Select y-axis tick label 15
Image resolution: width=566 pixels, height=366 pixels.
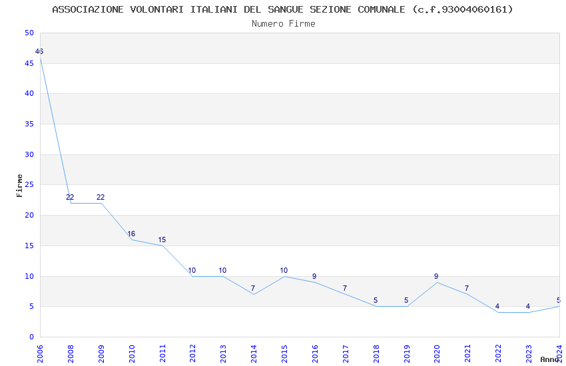pos(29,246)
